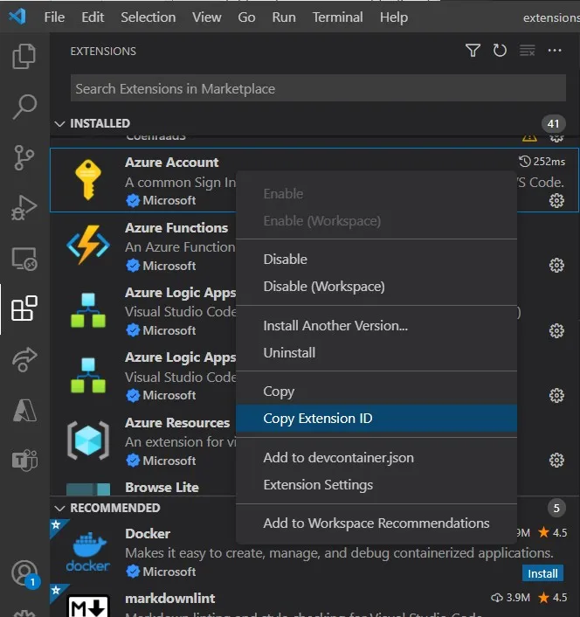580x617 pixels.
Task: Click markdownlint 3.9M download count
Action: pos(510,598)
